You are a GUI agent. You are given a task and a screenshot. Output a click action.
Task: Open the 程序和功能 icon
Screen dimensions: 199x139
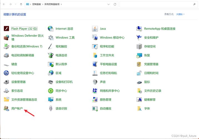click(x=95, y=46)
